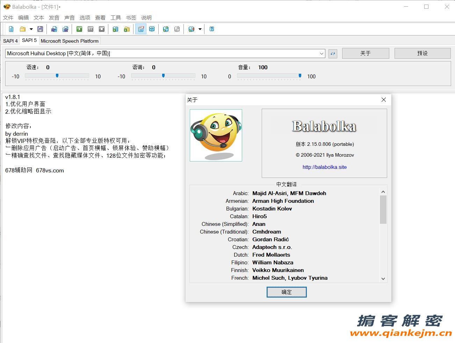455x343 pixels.
Task: Open the 选项 menu
Action: click(x=85, y=17)
